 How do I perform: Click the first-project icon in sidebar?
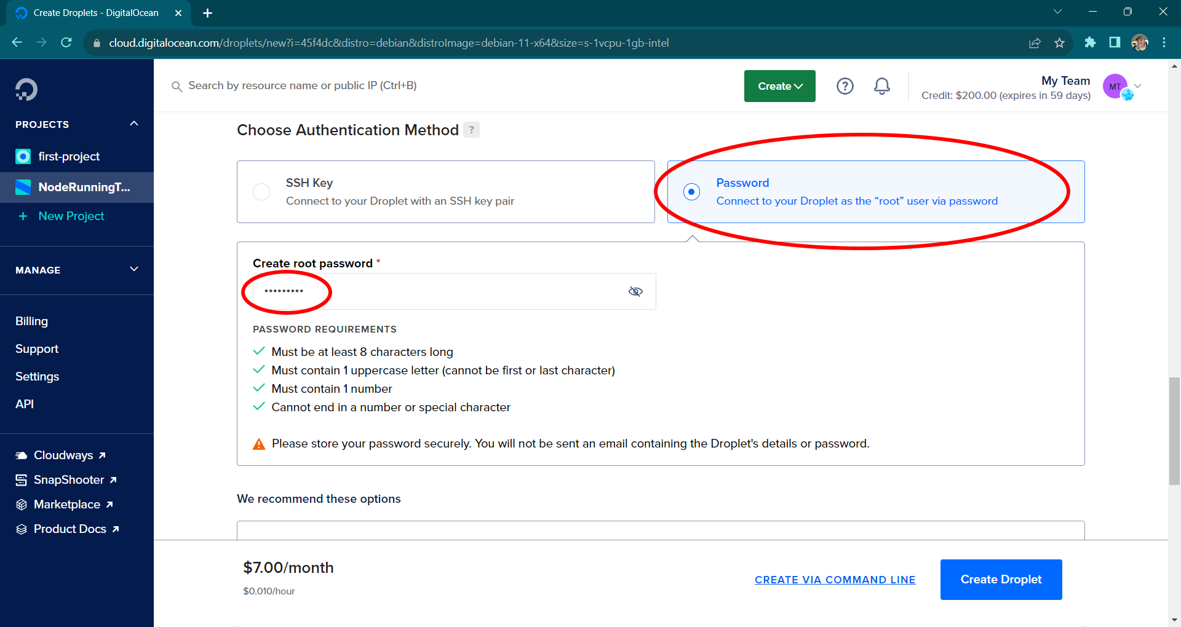click(23, 156)
